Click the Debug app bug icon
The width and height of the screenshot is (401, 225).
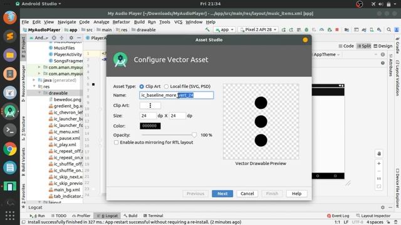(x=306, y=30)
